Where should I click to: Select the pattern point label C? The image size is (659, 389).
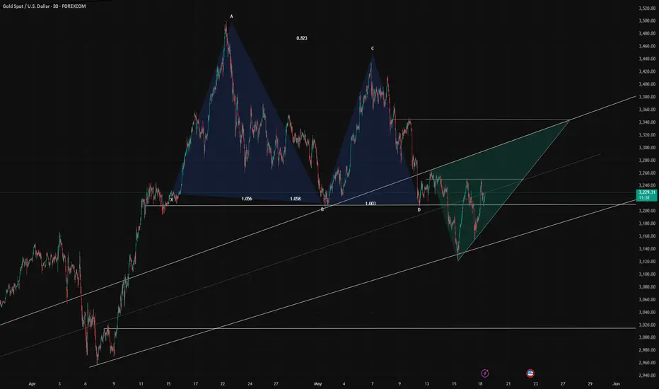coord(373,49)
